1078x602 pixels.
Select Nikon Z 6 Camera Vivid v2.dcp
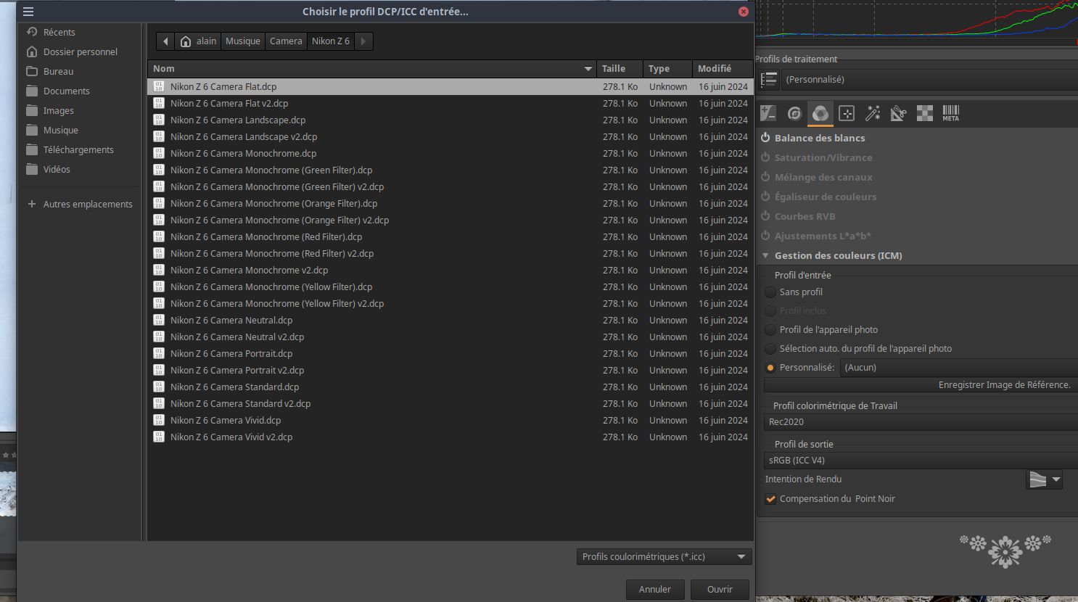click(x=450, y=437)
